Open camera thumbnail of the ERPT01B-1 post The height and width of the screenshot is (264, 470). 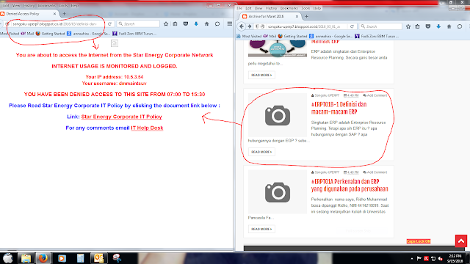278,115
